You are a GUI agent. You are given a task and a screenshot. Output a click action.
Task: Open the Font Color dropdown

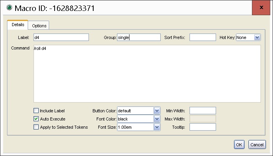coord(157,119)
